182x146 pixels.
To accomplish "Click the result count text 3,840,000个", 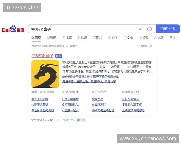I will coord(70,46).
